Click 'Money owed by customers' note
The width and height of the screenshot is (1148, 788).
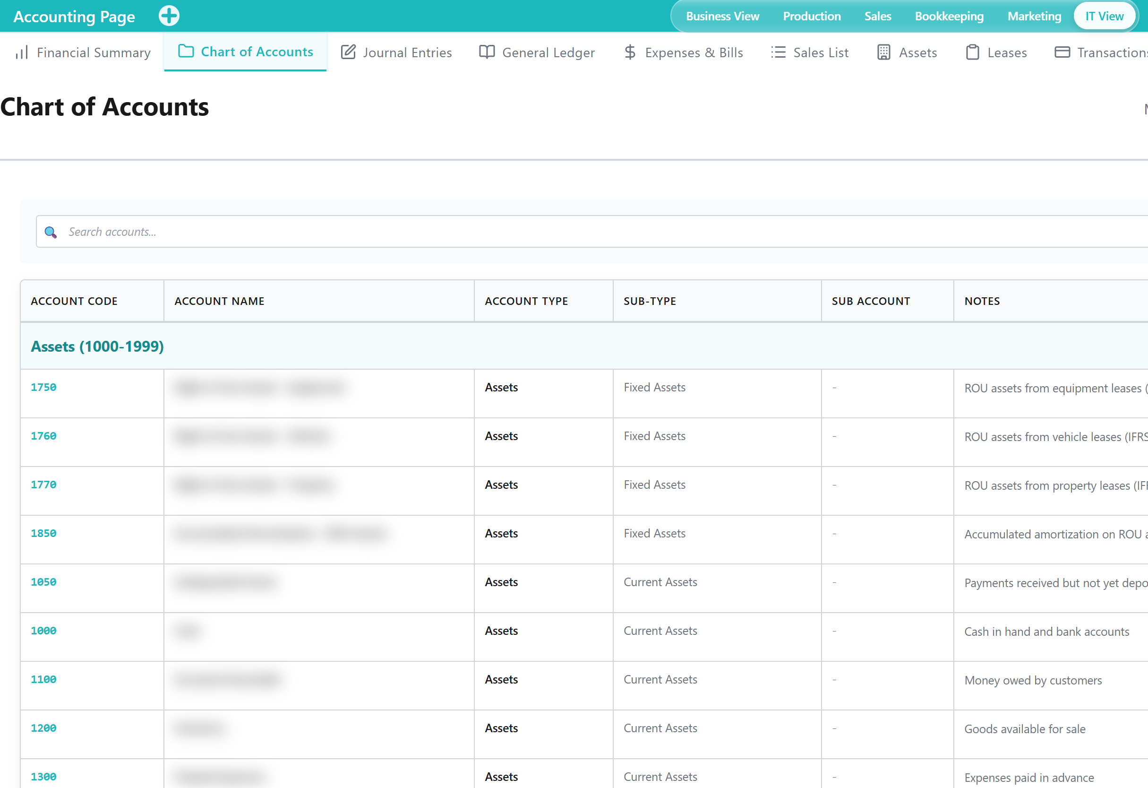tap(1033, 680)
